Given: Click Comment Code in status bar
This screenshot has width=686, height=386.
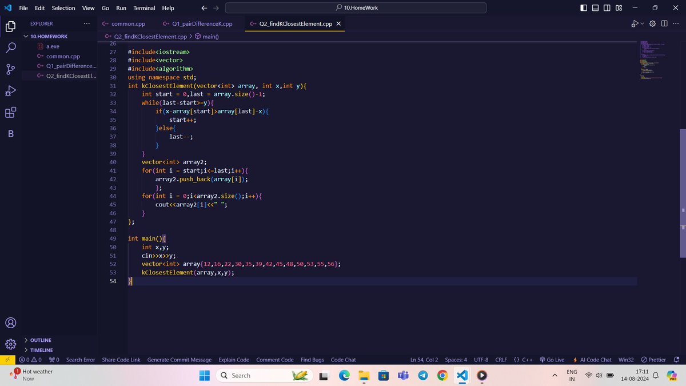Looking at the screenshot, I should pyautogui.click(x=275, y=360).
